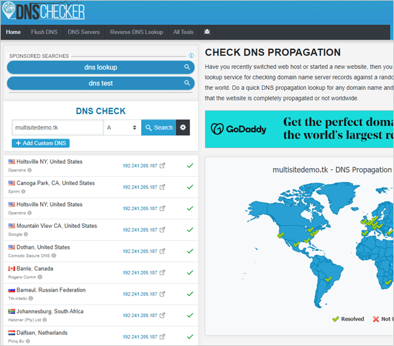Click resolved checkmark for Dalfsen
The width and height of the screenshot is (394, 346).
click(x=190, y=336)
